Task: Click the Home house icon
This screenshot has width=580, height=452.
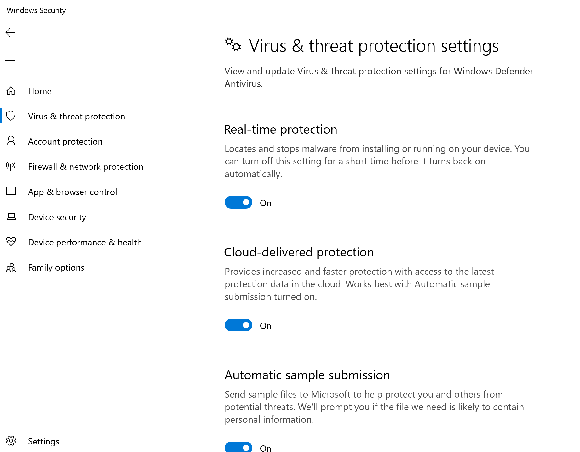Action: pos(11,91)
